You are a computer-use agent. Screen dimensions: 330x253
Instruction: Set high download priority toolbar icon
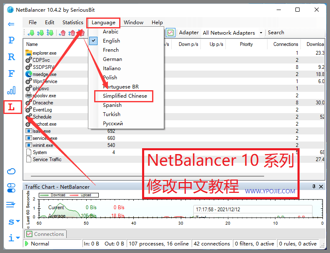50,33
